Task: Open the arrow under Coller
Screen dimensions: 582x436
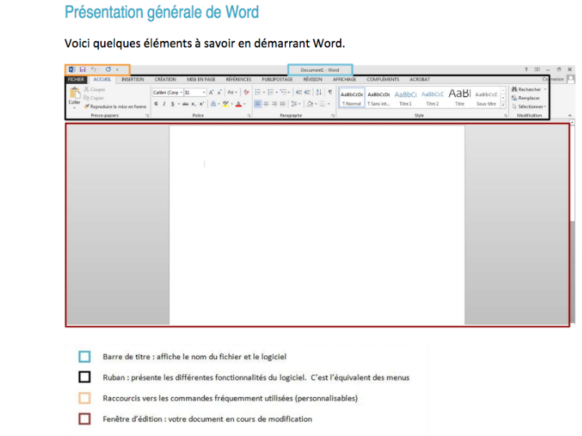Action: [x=74, y=108]
